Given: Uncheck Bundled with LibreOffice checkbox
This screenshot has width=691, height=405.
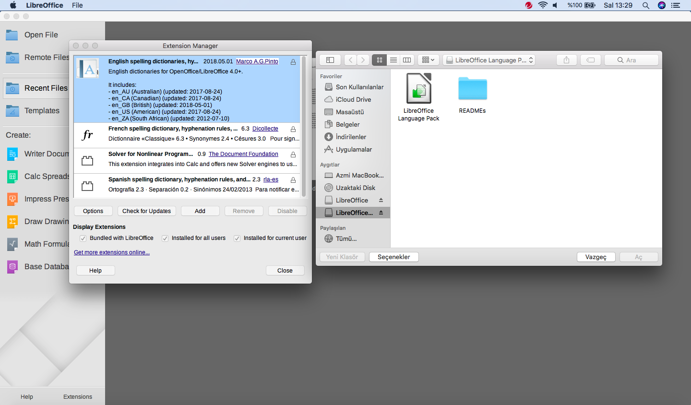Looking at the screenshot, I should 83,238.
